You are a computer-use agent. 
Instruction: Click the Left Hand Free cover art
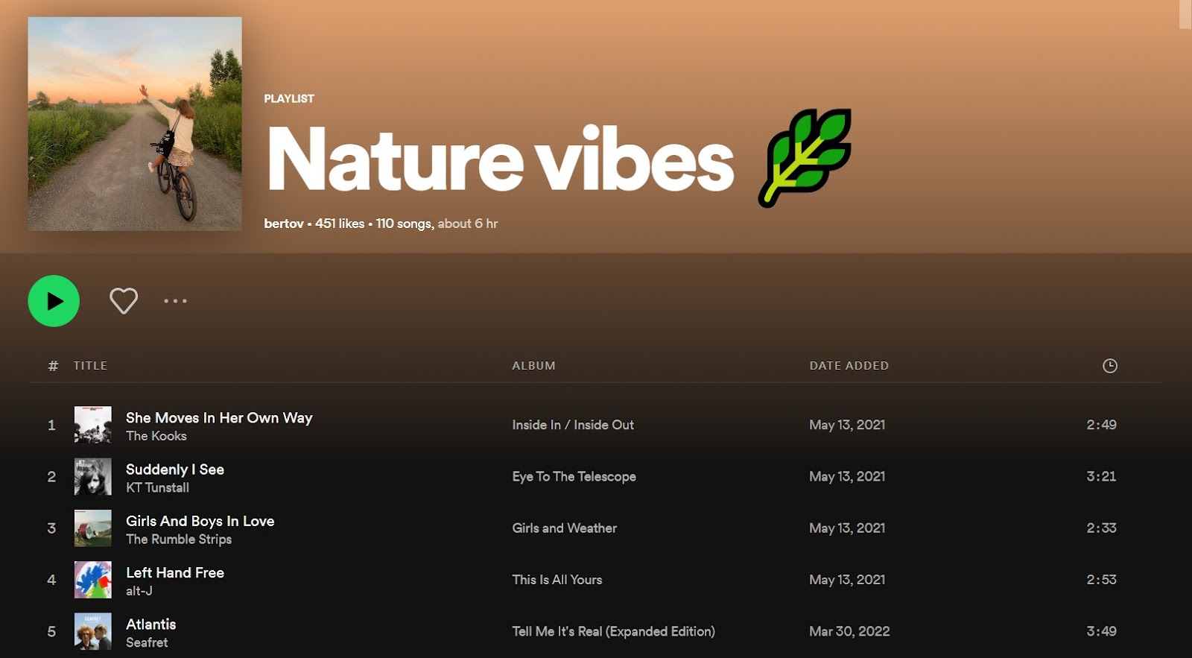point(93,579)
